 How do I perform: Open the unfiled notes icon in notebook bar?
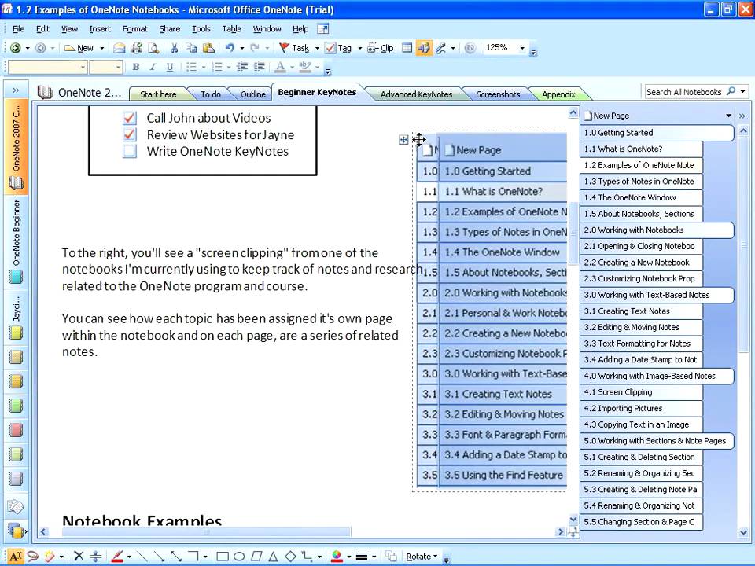16,506
